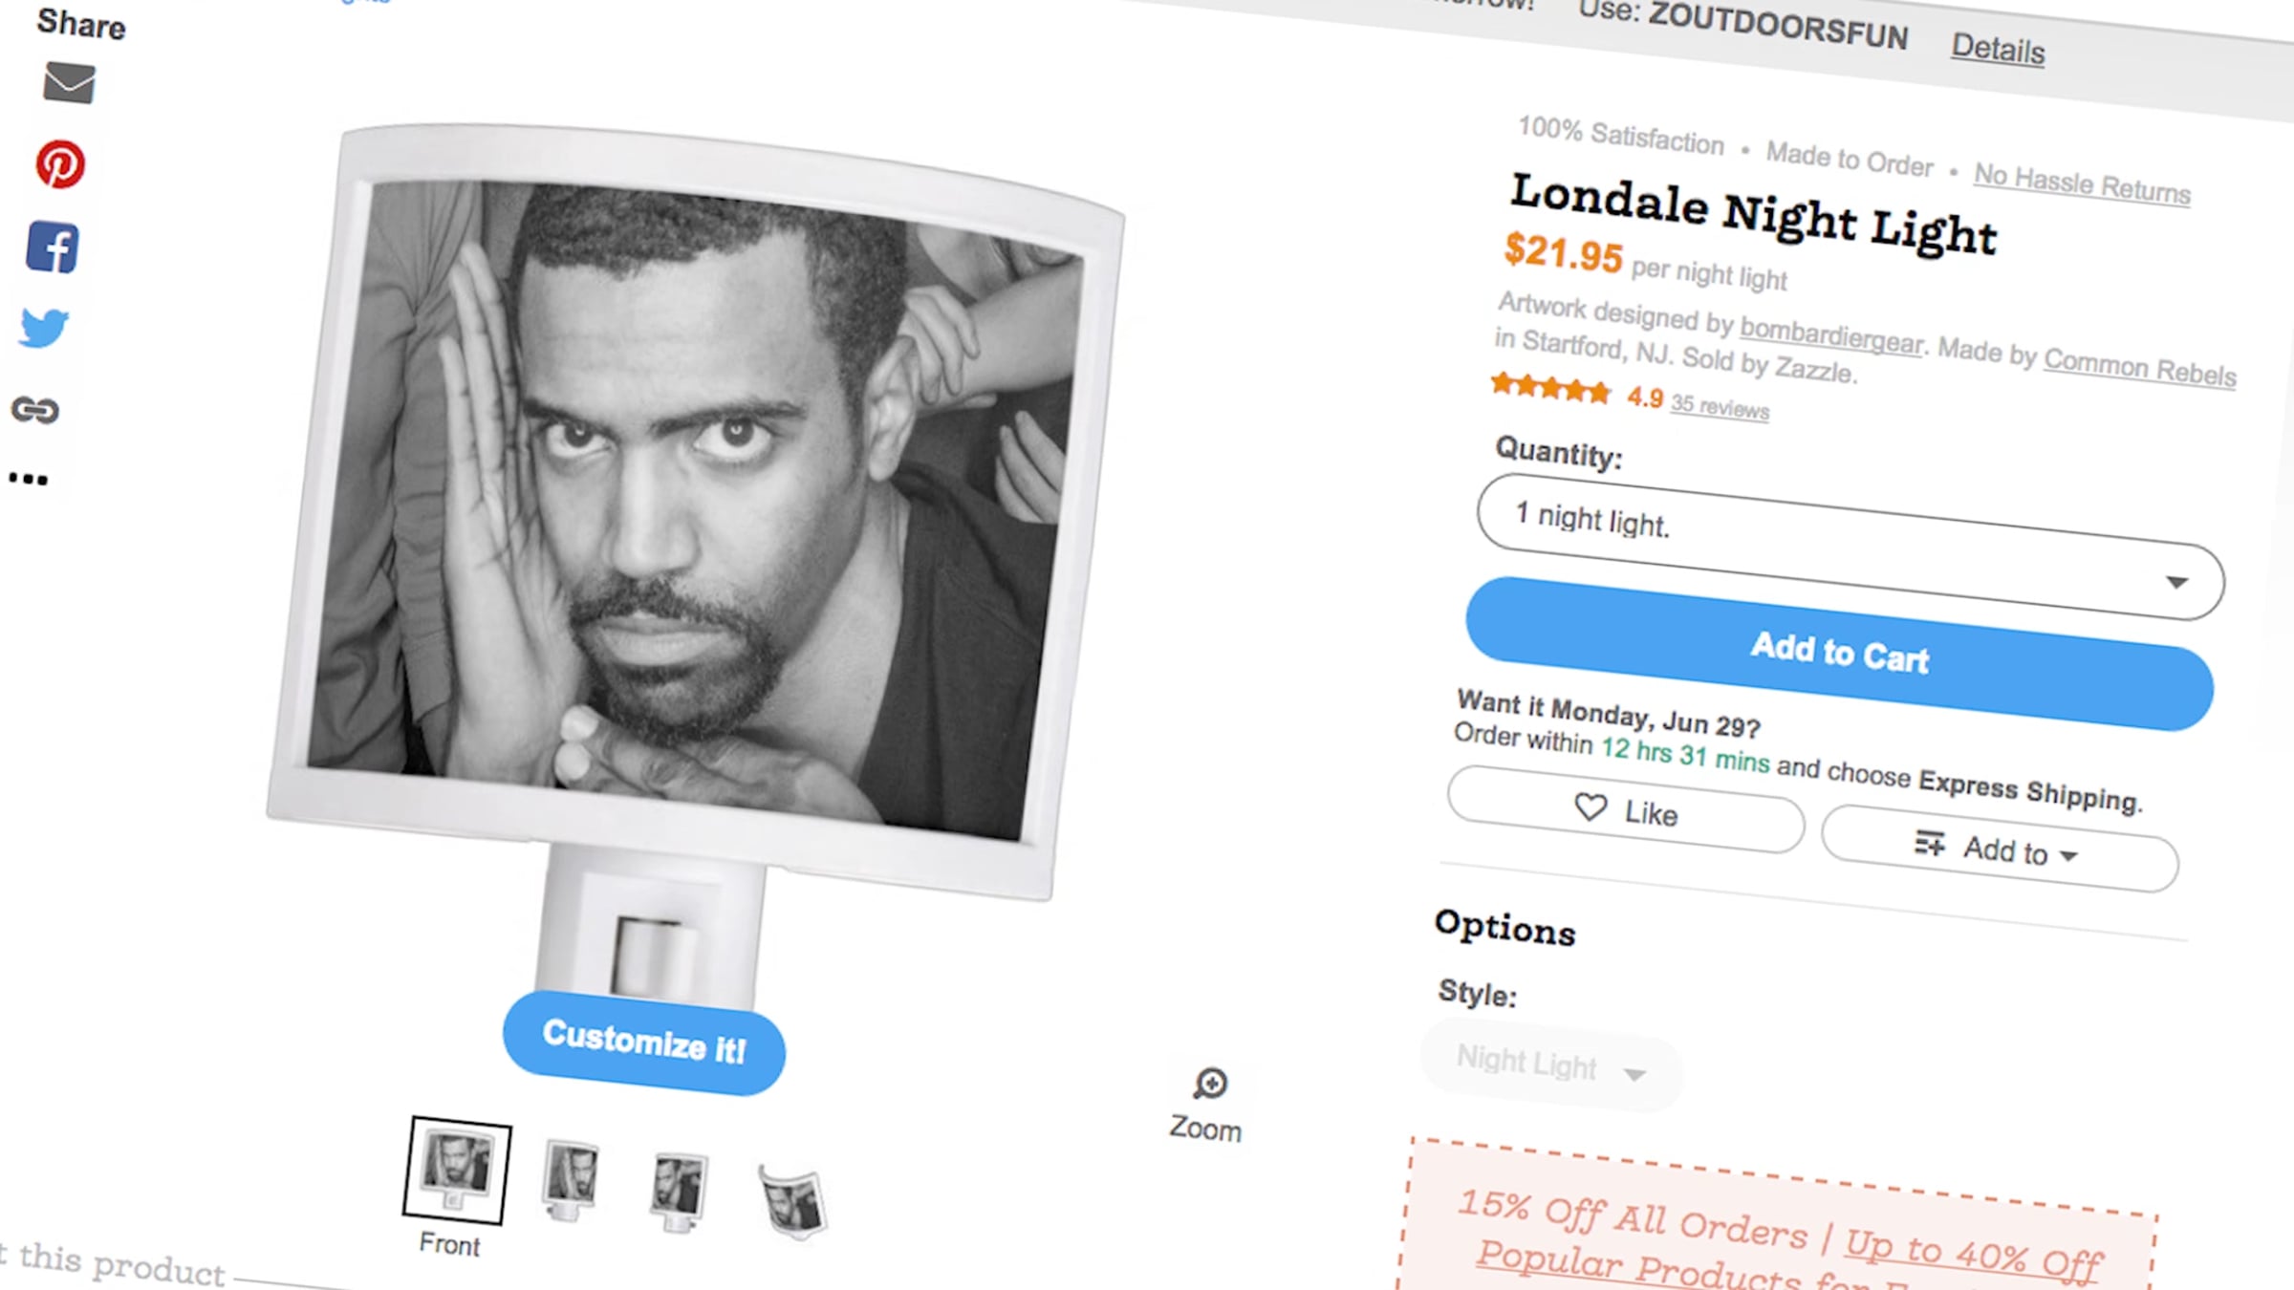Click the heart Like button
The height and width of the screenshot is (1290, 2294).
click(1626, 810)
